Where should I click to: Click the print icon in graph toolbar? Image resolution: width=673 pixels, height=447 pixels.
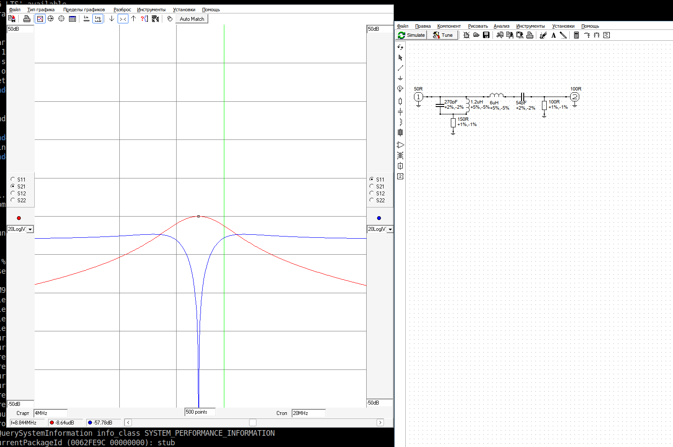(27, 19)
